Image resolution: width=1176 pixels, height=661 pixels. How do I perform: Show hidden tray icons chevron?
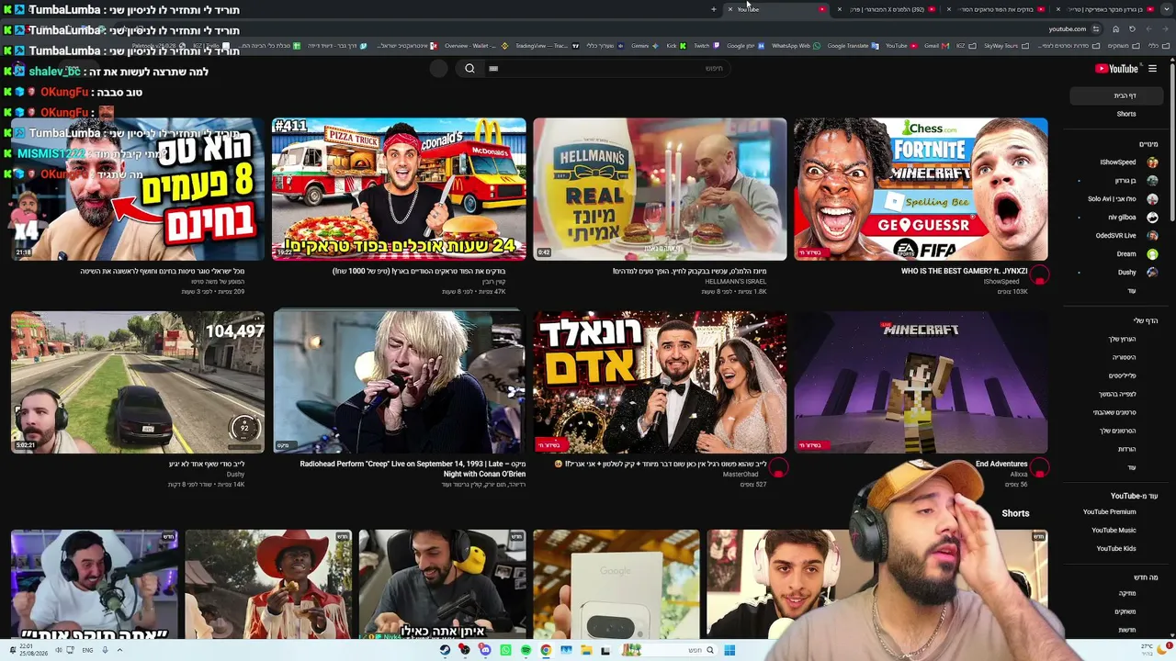coord(119,650)
